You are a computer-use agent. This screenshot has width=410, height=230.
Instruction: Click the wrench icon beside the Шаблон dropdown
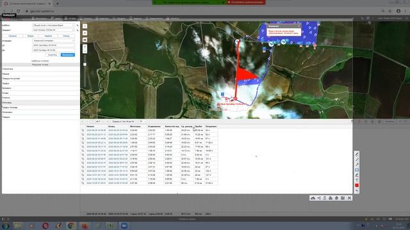point(78,26)
